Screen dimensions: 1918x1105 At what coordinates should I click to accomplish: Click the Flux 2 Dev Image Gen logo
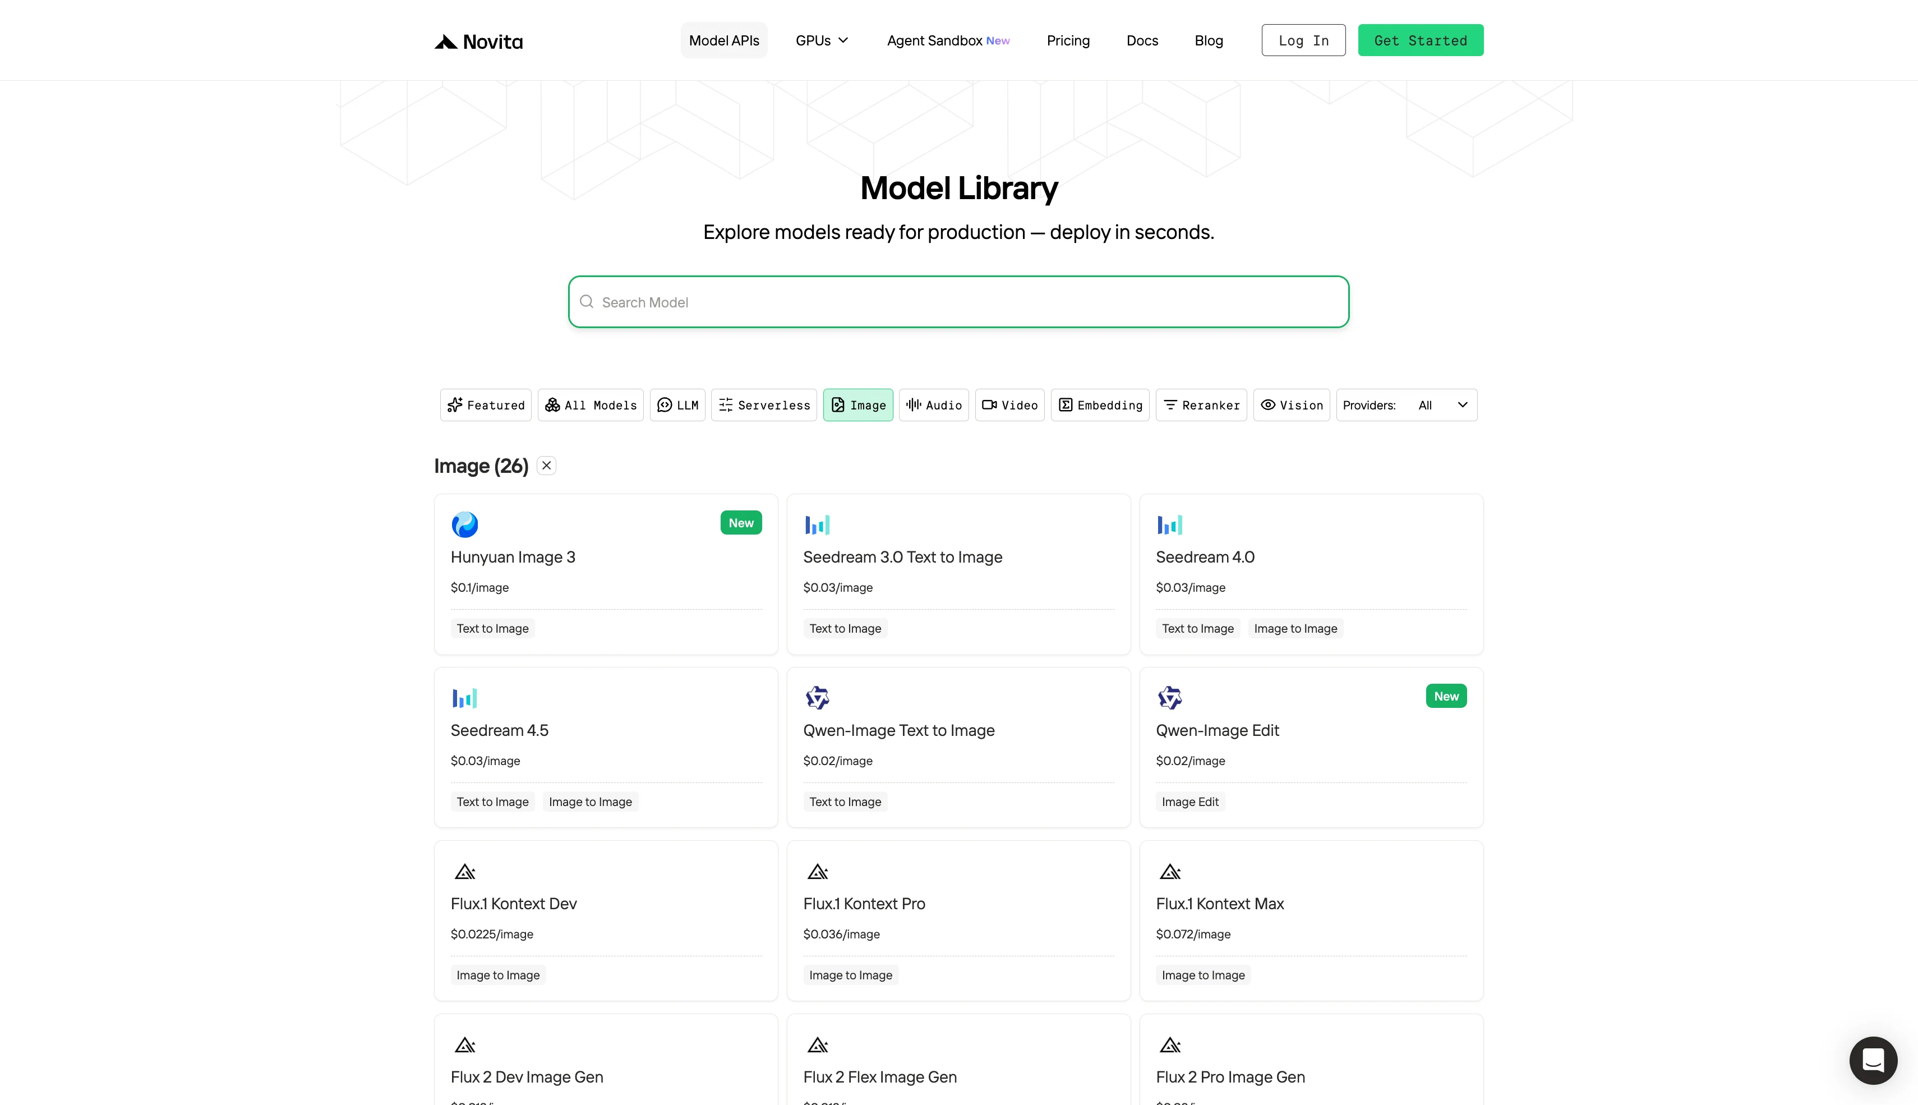464,1045
